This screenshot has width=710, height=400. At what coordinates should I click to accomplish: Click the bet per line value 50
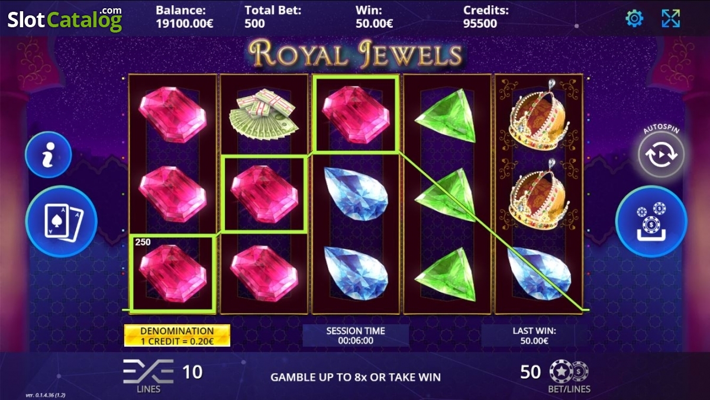click(531, 372)
